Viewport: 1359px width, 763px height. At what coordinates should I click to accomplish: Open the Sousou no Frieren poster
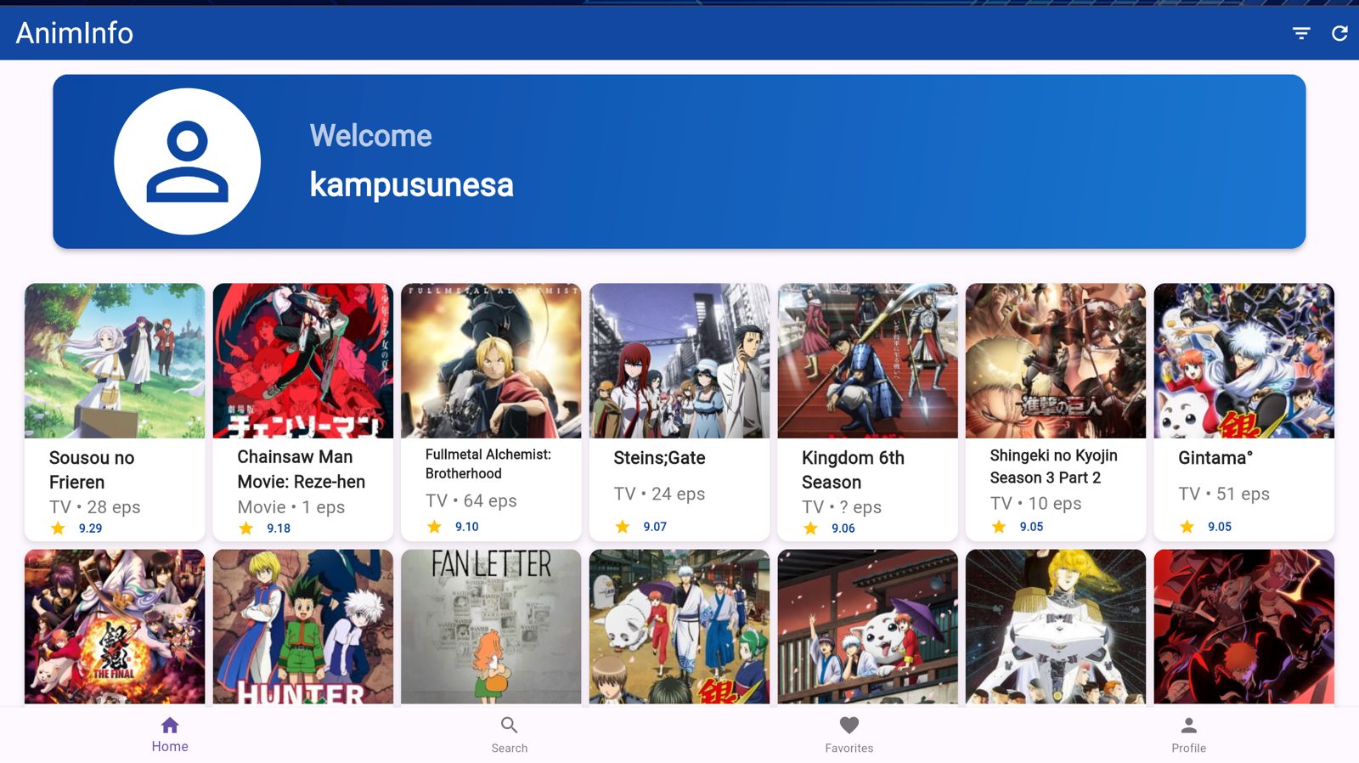(115, 361)
